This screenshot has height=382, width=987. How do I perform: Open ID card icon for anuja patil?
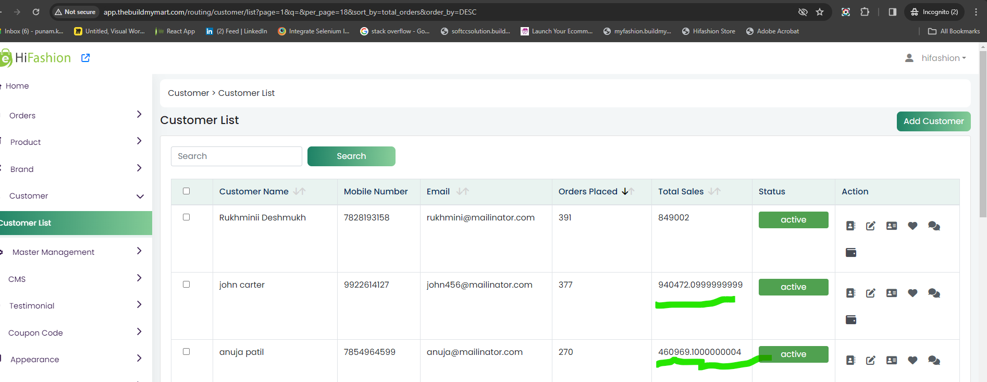coord(892,360)
